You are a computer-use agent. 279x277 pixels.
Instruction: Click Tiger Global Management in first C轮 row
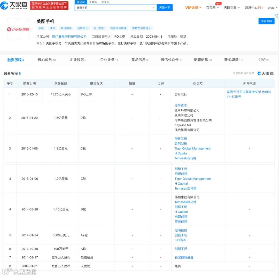pyautogui.click(x=192, y=148)
